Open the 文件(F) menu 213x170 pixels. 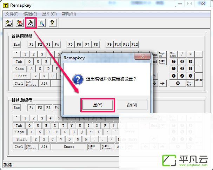point(12,14)
